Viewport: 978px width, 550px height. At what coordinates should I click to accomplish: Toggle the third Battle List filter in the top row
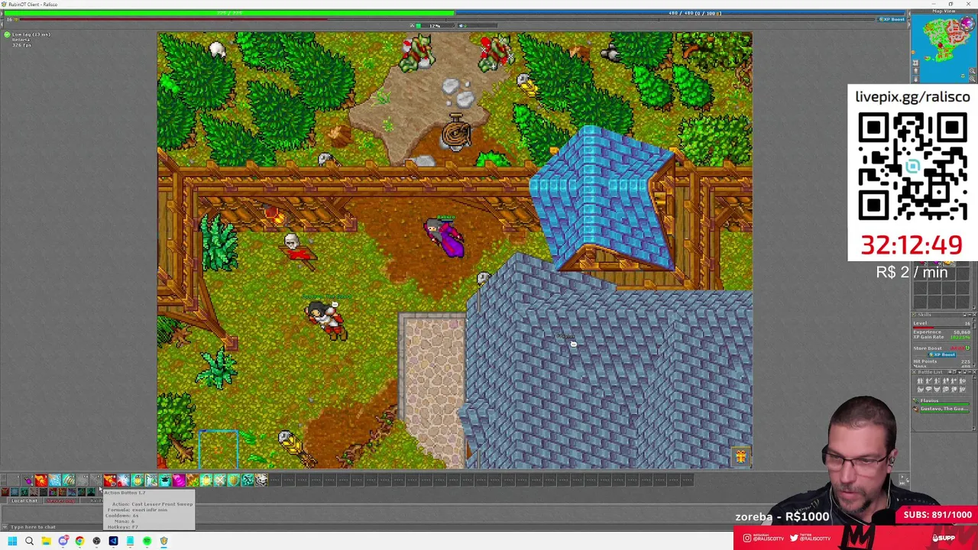937,381
